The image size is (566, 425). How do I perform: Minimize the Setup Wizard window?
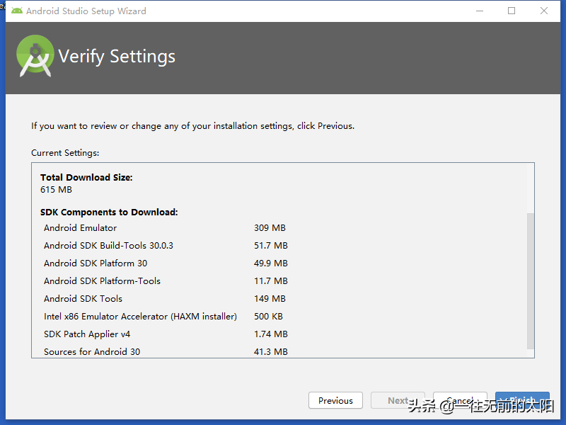[x=479, y=11]
